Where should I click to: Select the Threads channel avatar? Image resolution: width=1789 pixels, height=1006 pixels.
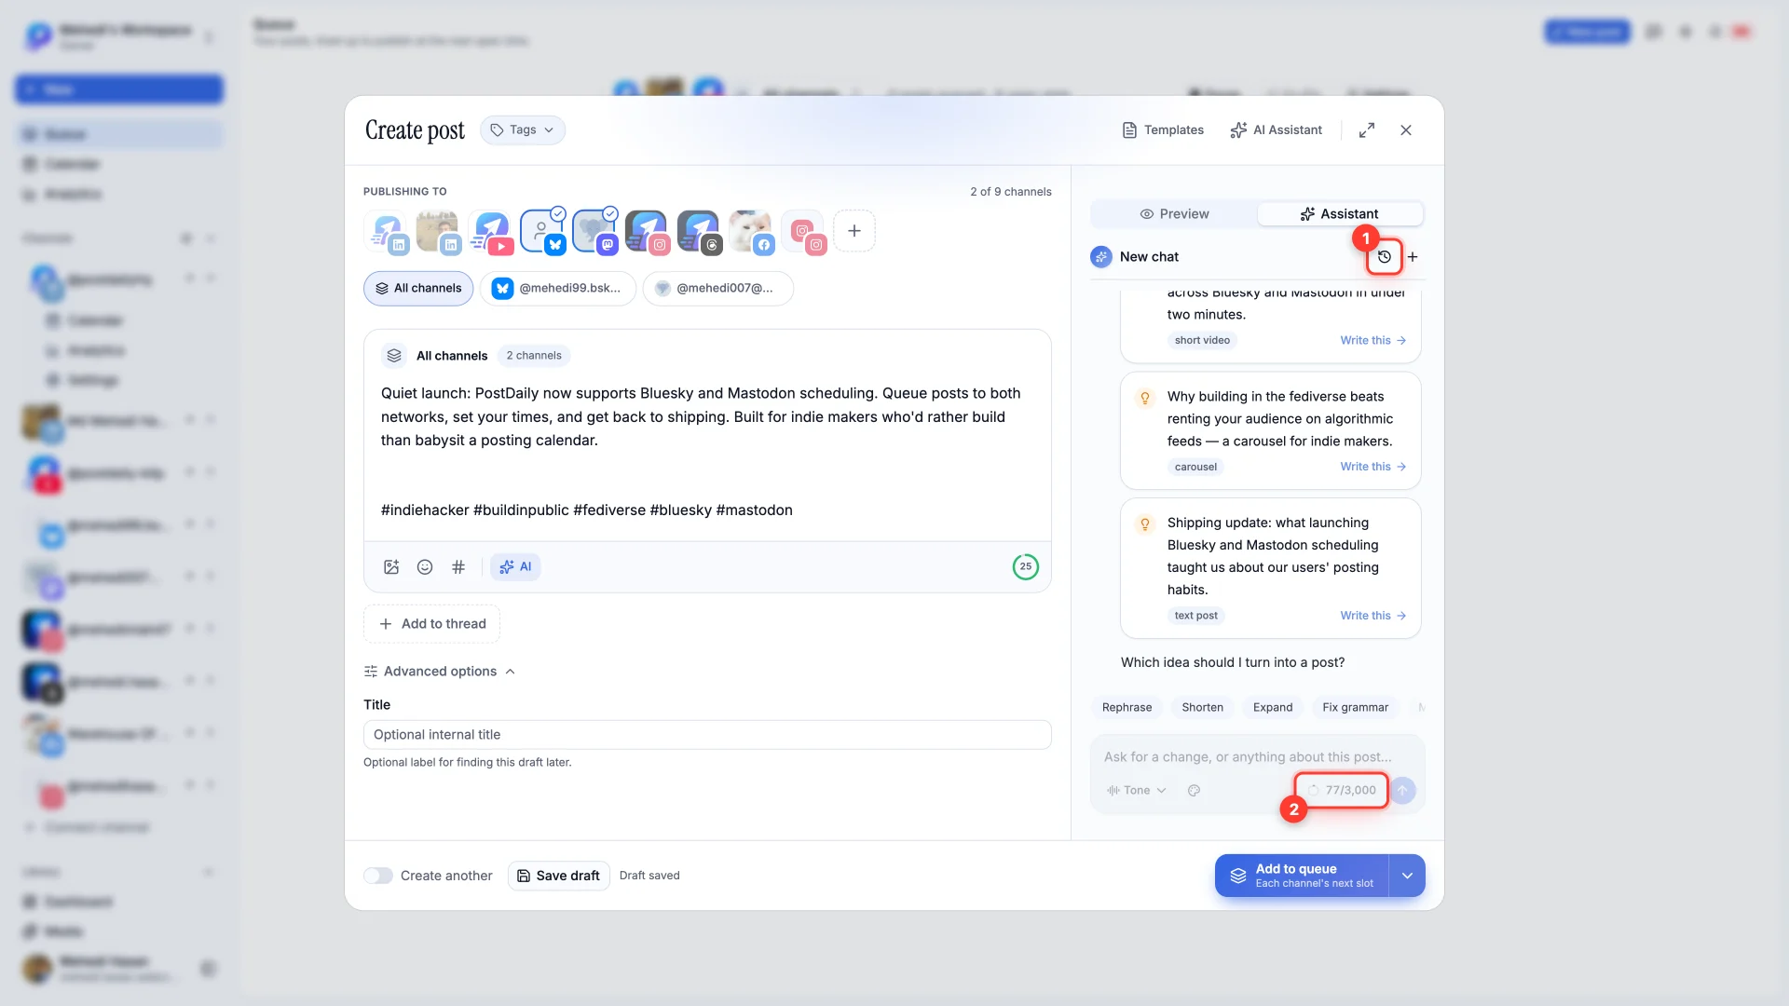[699, 231]
